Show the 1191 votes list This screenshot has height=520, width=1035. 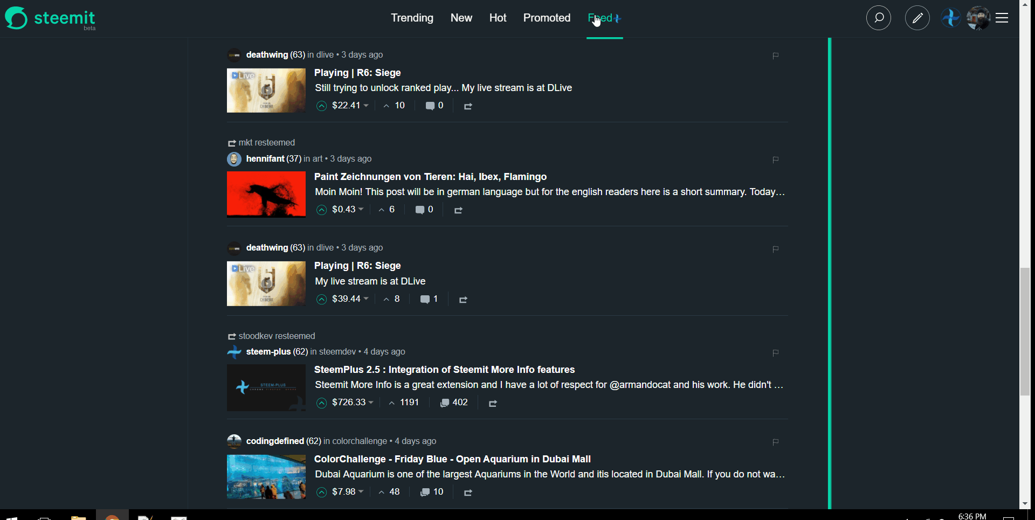[403, 403]
